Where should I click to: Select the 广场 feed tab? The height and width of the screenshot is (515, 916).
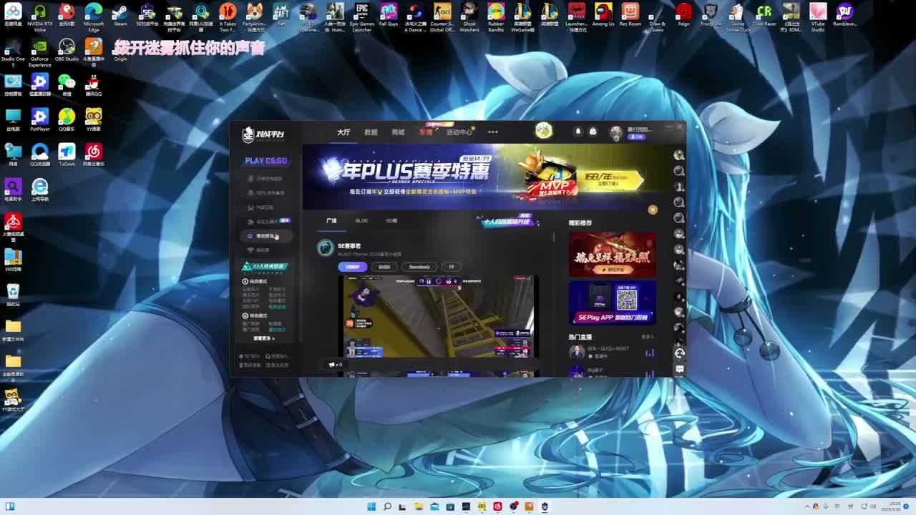point(331,221)
